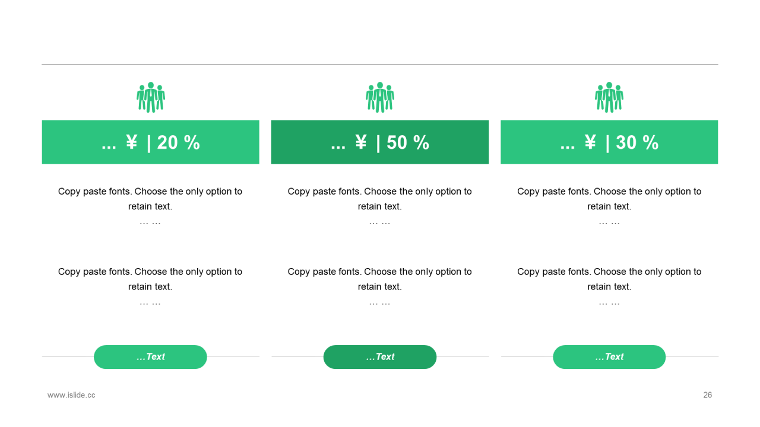Select the lower paragraph in the left column
Screen dimensions: 760x427
tap(150, 286)
